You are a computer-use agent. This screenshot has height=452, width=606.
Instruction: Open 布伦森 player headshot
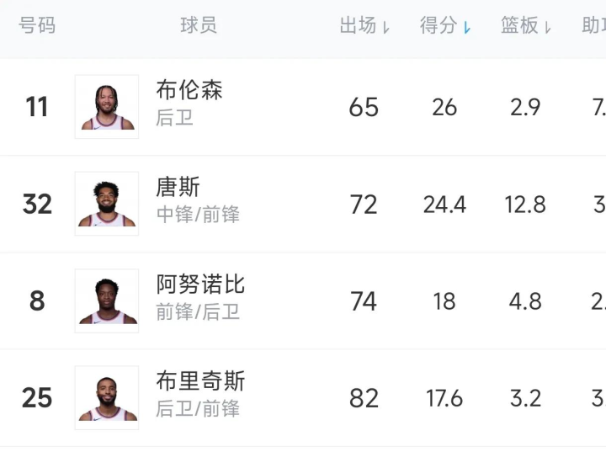point(107,107)
